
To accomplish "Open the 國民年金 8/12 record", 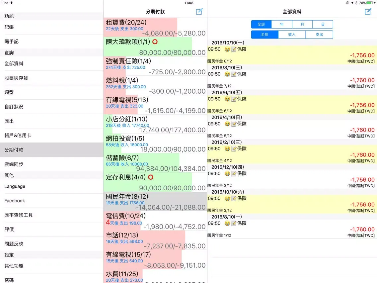I will (x=292, y=55).
